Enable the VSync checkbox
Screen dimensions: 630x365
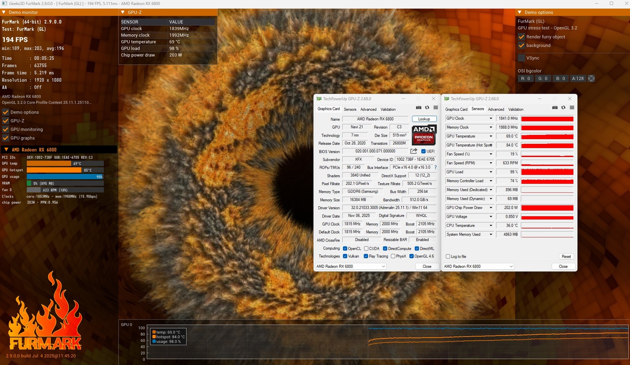(x=521, y=58)
